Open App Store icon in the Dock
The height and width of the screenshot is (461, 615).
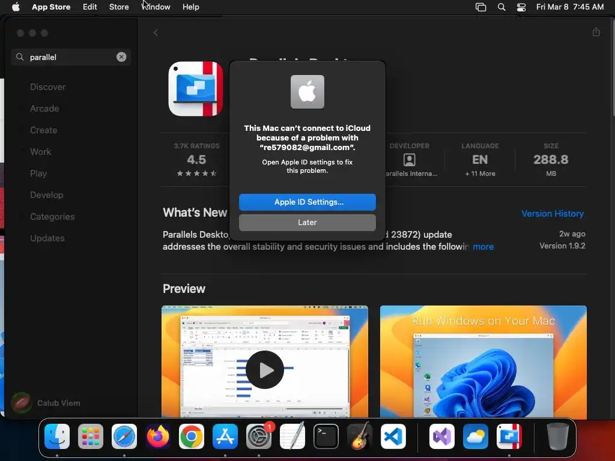tap(225, 436)
